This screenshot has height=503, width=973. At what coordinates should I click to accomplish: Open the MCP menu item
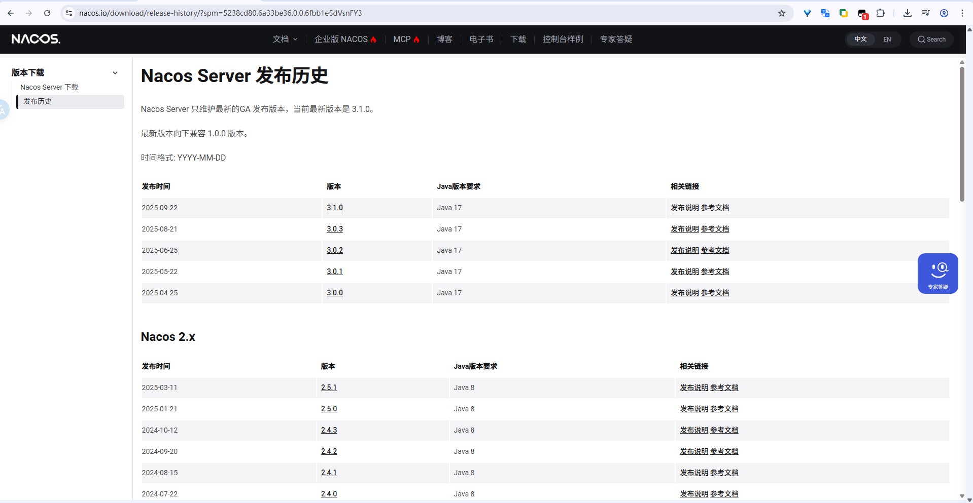pos(406,39)
